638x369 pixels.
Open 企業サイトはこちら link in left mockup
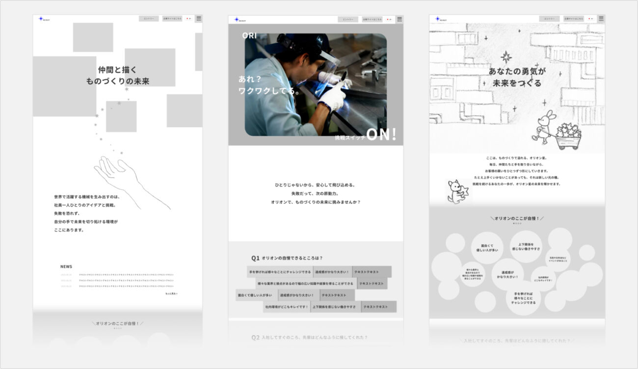tap(172, 19)
